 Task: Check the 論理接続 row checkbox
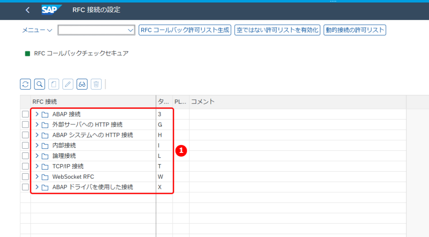click(x=26, y=156)
